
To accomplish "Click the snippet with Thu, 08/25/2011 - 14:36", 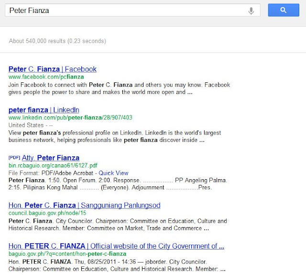I will (x=117, y=265).
